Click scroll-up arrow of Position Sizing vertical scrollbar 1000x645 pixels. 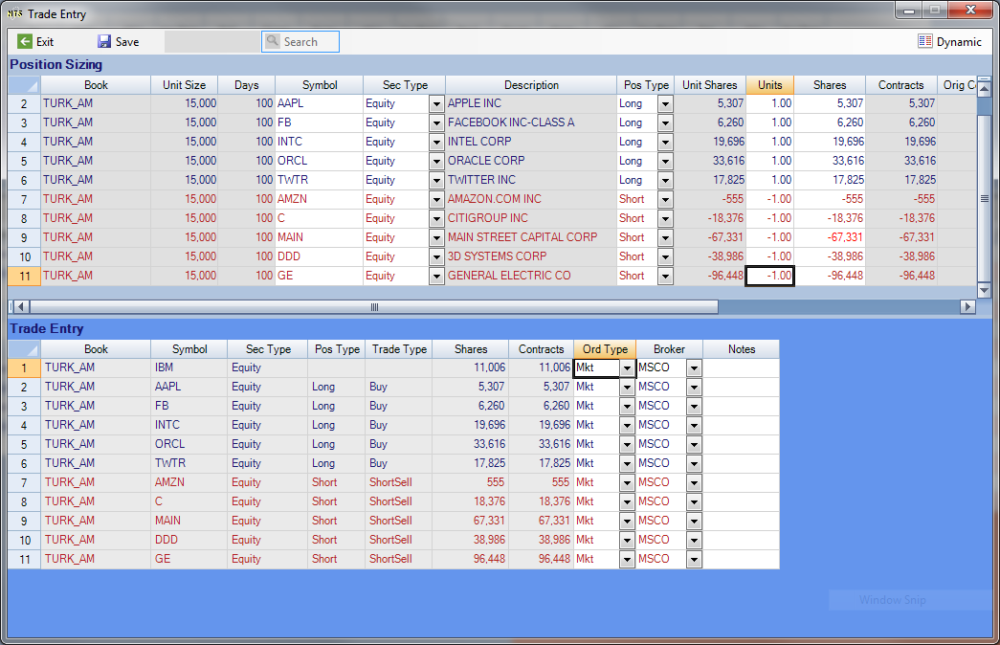coord(984,87)
